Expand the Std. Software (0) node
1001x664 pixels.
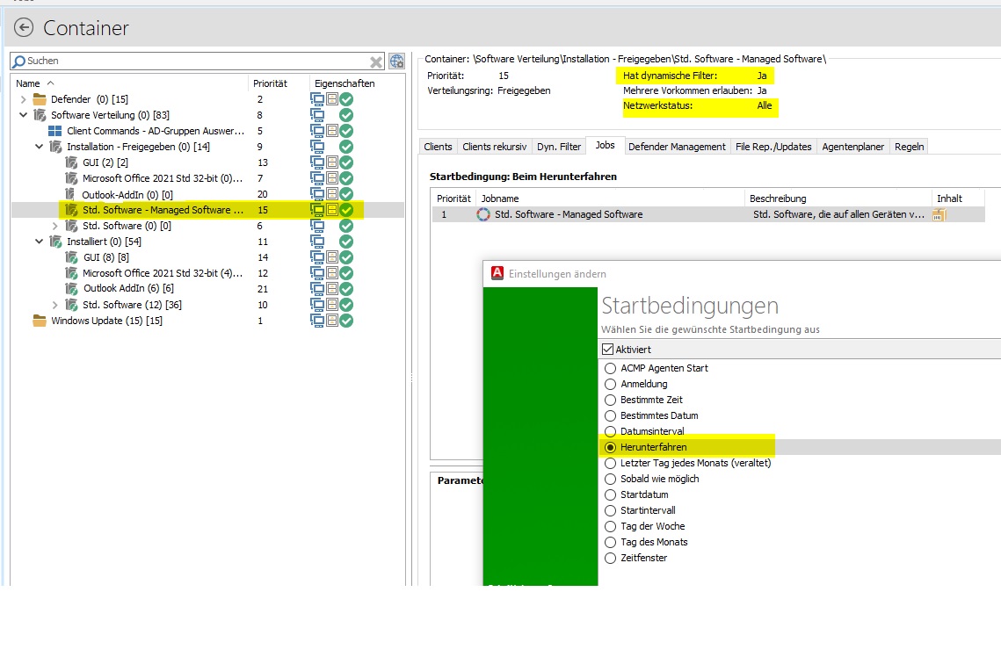tap(54, 226)
